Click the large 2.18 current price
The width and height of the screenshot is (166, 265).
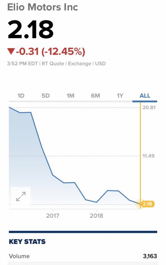pyautogui.click(x=30, y=29)
